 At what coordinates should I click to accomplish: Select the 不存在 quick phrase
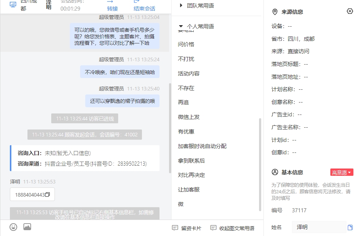point(186,88)
